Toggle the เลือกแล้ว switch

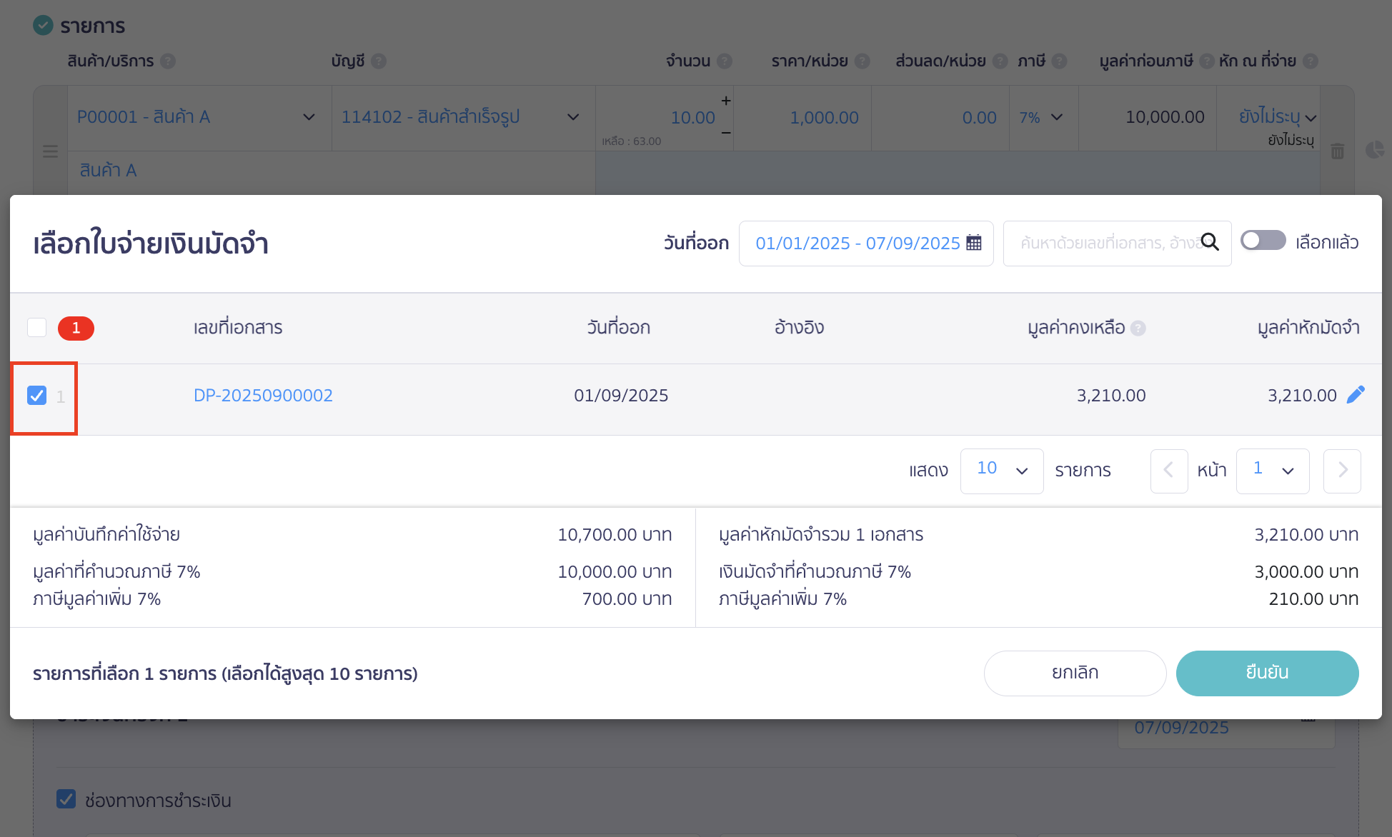pyautogui.click(x=1263, y=241)
